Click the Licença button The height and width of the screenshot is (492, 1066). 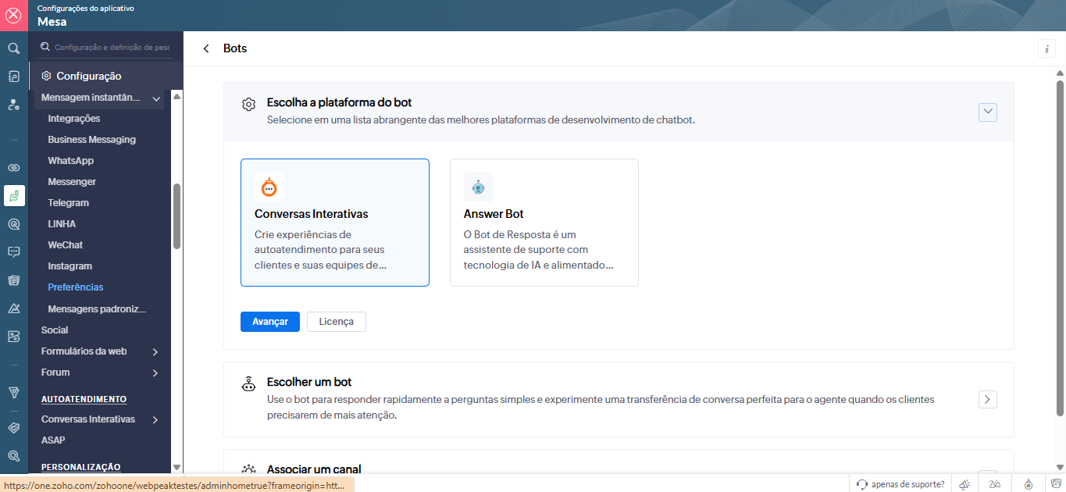[336, 322]
